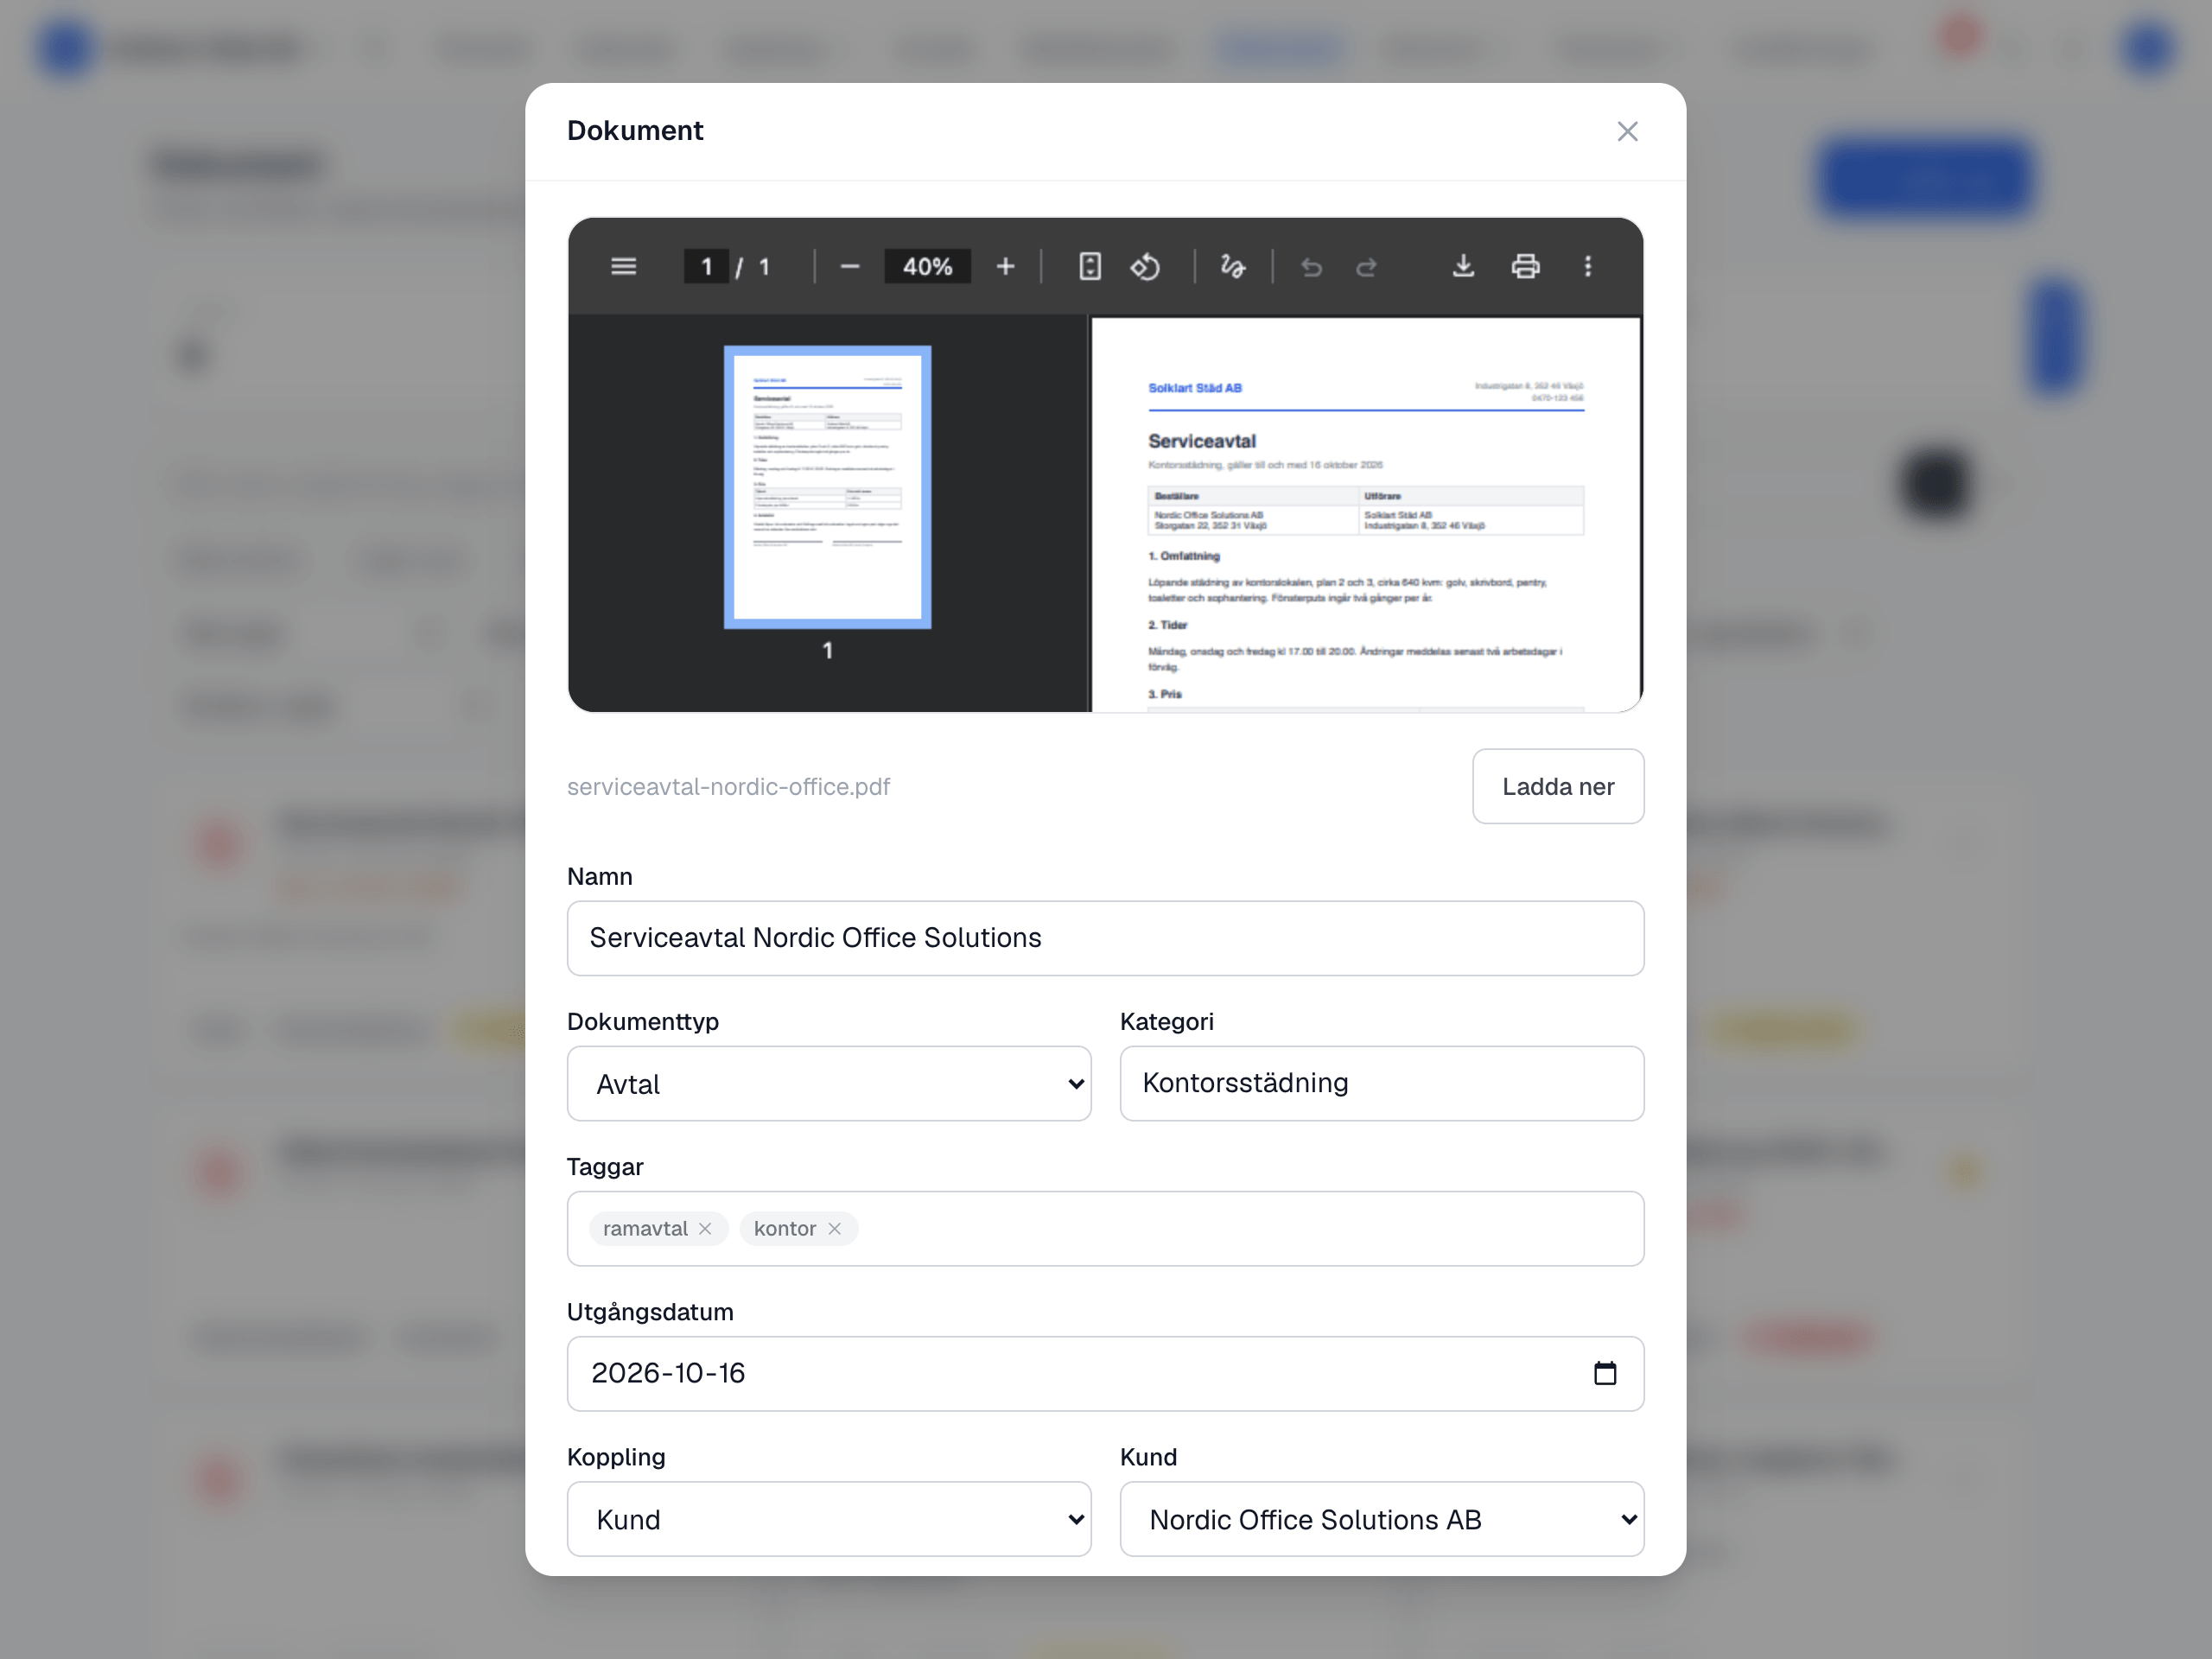Screen dimensions: 2212x1659
Task: Edit the Namn text field
Action: click(x=1105, y=938)
